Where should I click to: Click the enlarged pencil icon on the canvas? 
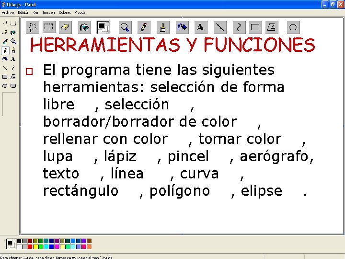[x=144, y=27]
